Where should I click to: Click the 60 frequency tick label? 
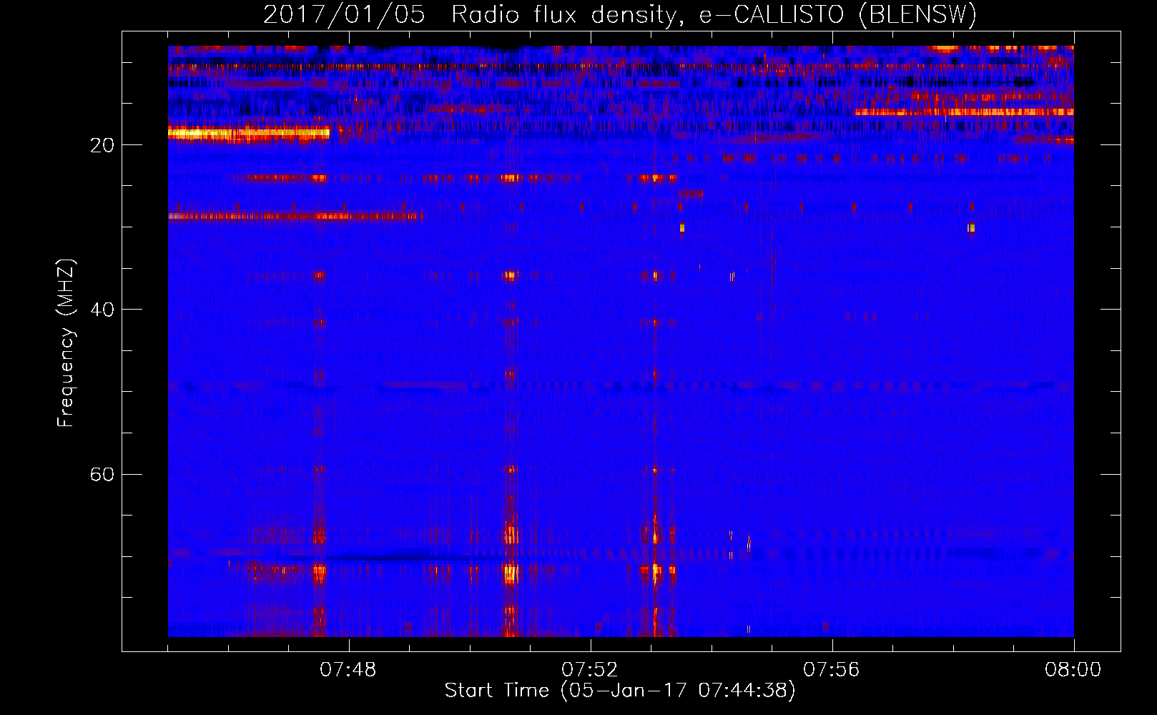point(102,475)
